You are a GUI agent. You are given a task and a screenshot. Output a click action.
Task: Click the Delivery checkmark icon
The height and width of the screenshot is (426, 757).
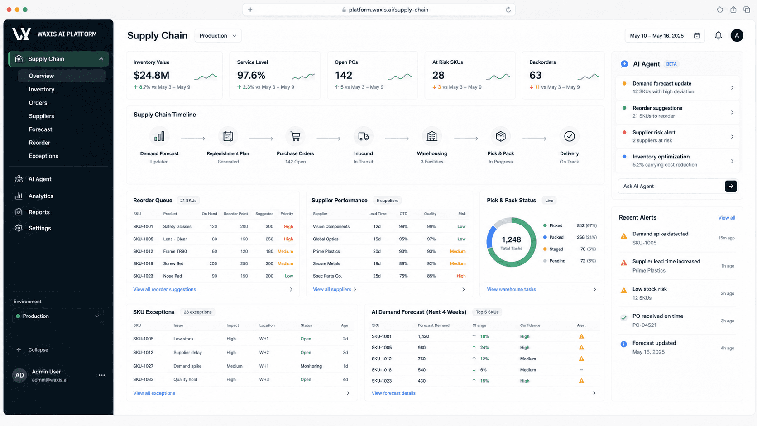(570, 136)
